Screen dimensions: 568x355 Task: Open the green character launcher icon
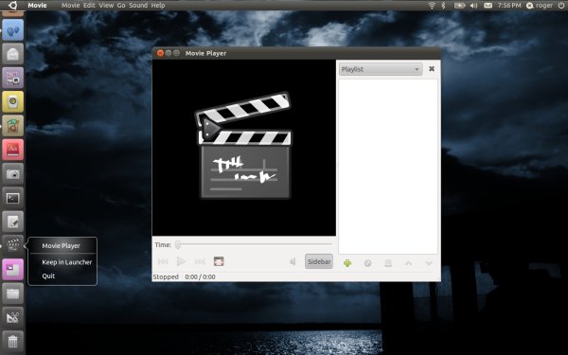pos(13,126)
